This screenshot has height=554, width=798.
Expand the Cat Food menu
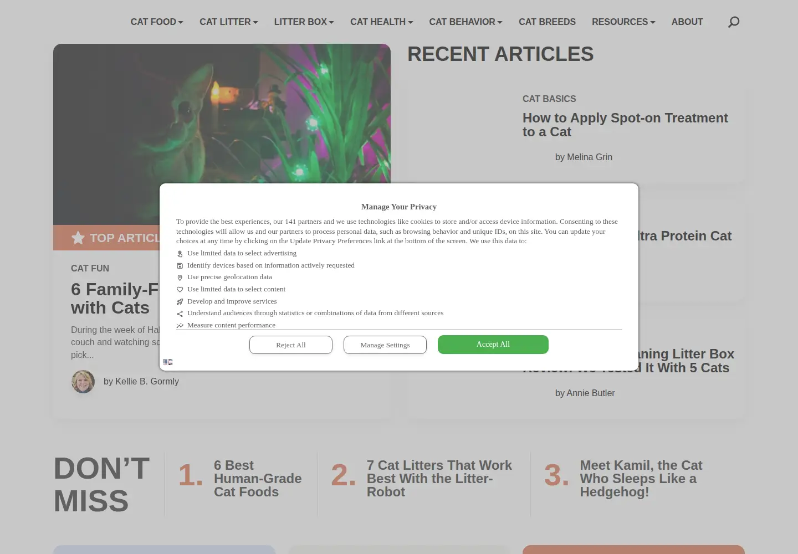(x=157, y=22)
